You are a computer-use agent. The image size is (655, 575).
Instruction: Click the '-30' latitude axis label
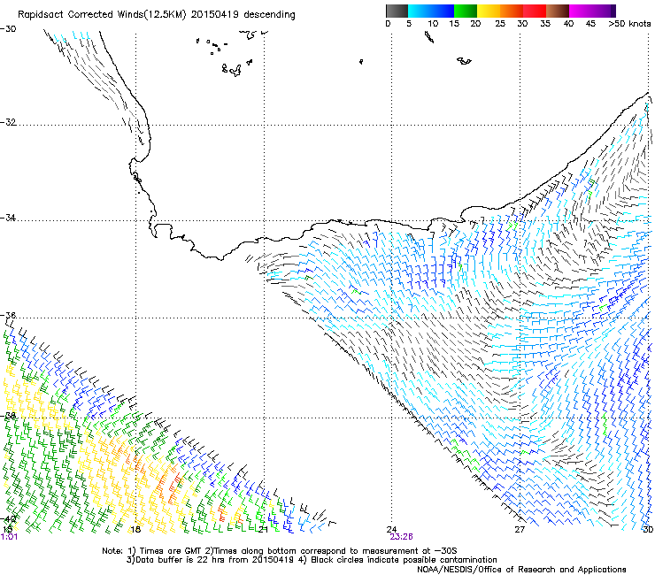(8, 29)
